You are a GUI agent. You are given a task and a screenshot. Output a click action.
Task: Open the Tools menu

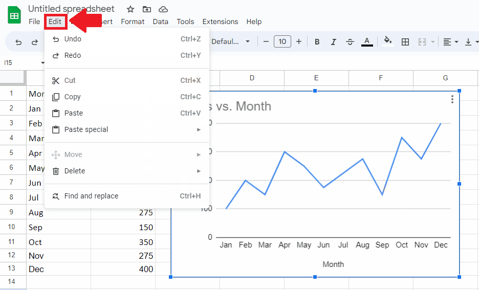click(185, 21)
